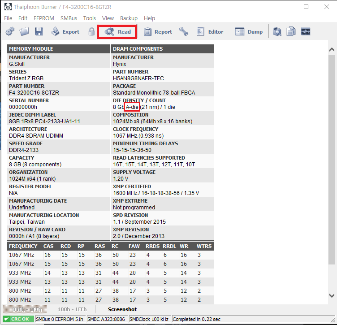
Task: Save dump with the floppy disk icon
Action: point(39,31)
